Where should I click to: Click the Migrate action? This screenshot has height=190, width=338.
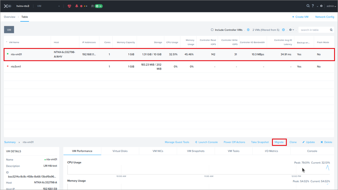[279, 142]
